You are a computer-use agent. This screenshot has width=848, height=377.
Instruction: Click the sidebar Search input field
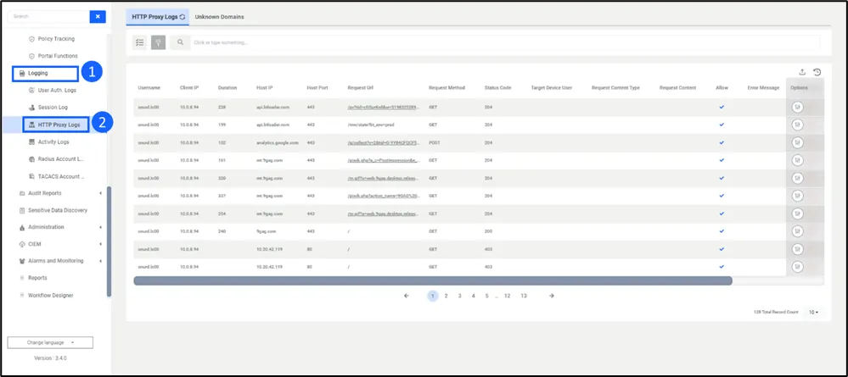pos(48,17)
